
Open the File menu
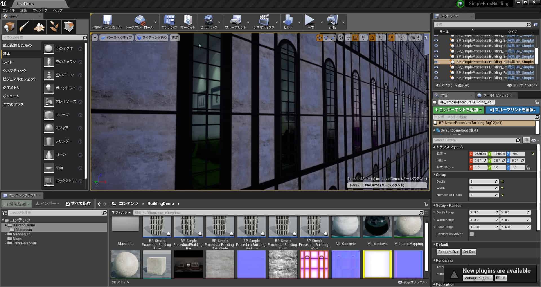(9, 10)
